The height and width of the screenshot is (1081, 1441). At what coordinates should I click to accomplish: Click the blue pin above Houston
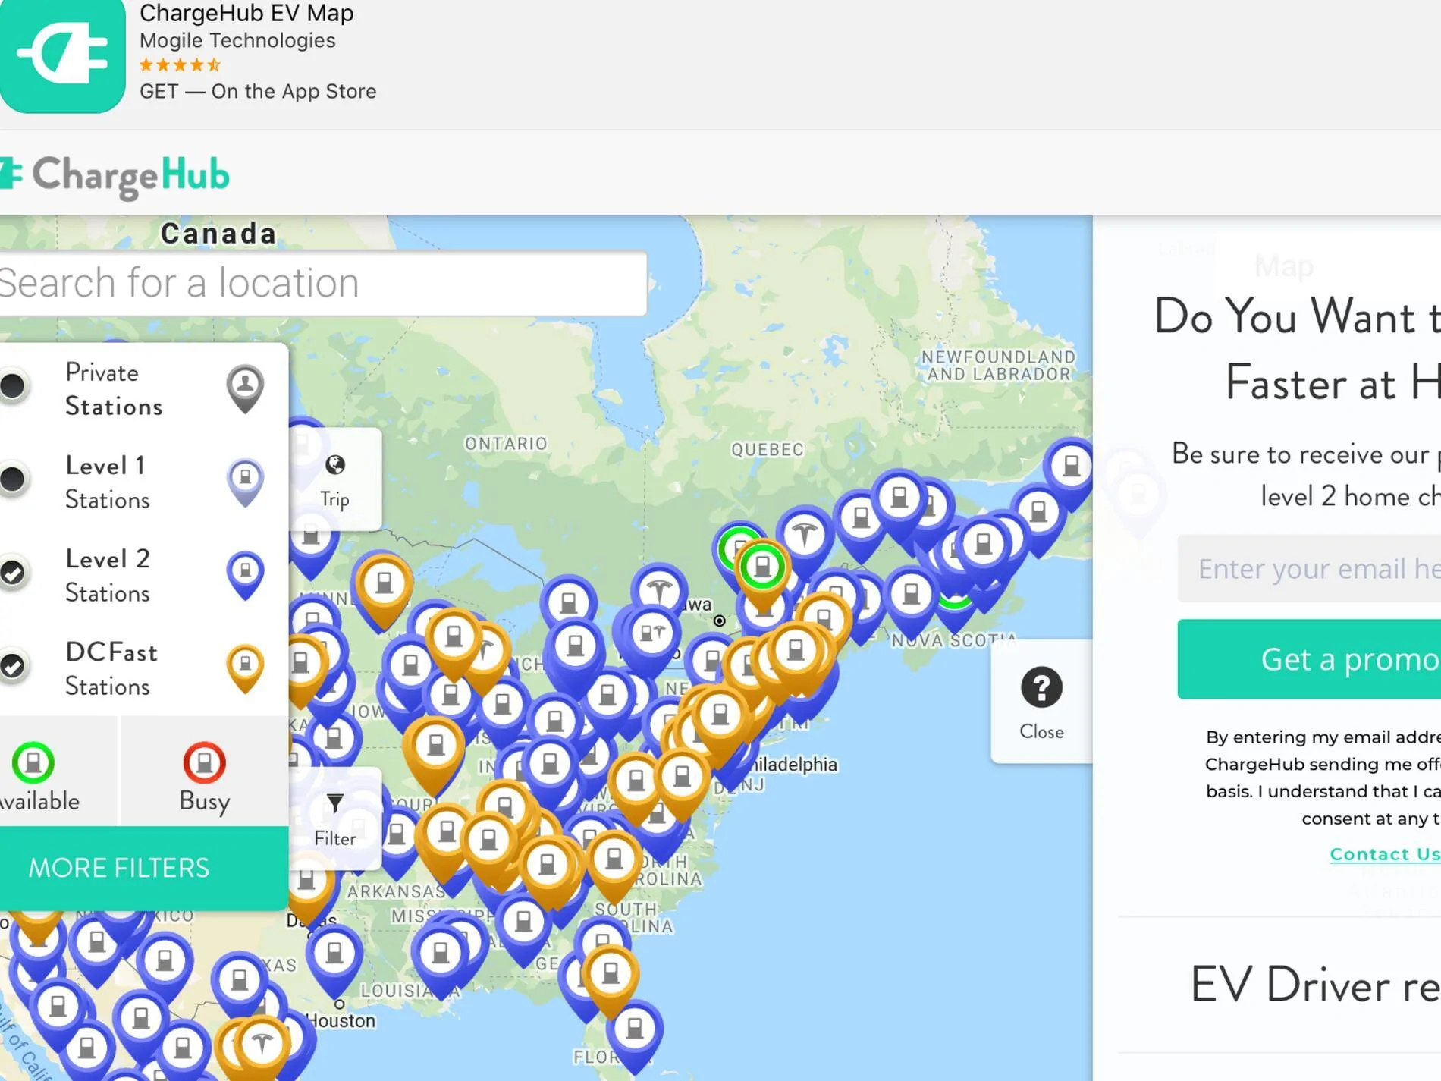pos(334,957)
